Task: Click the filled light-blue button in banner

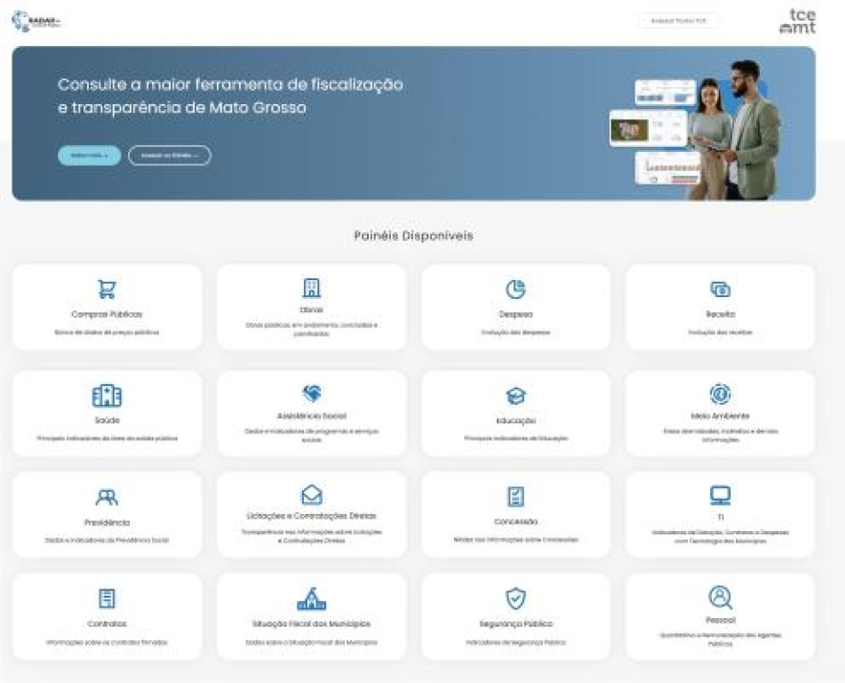Action: tap(89, 156)
